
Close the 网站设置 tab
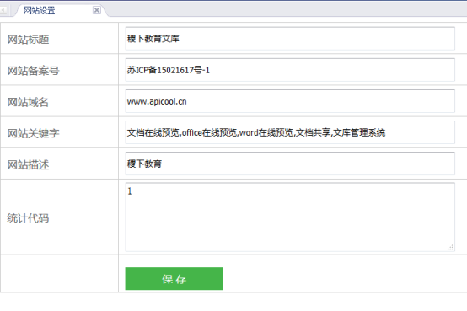[97, 10]
